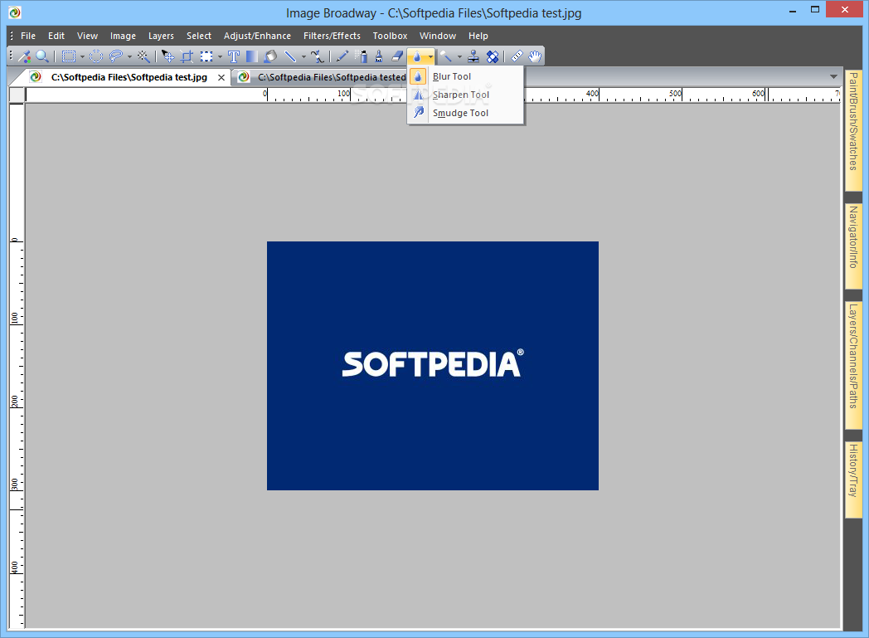
Task: Select the Clone Stamp tool
Action: (x=473, y=56)
